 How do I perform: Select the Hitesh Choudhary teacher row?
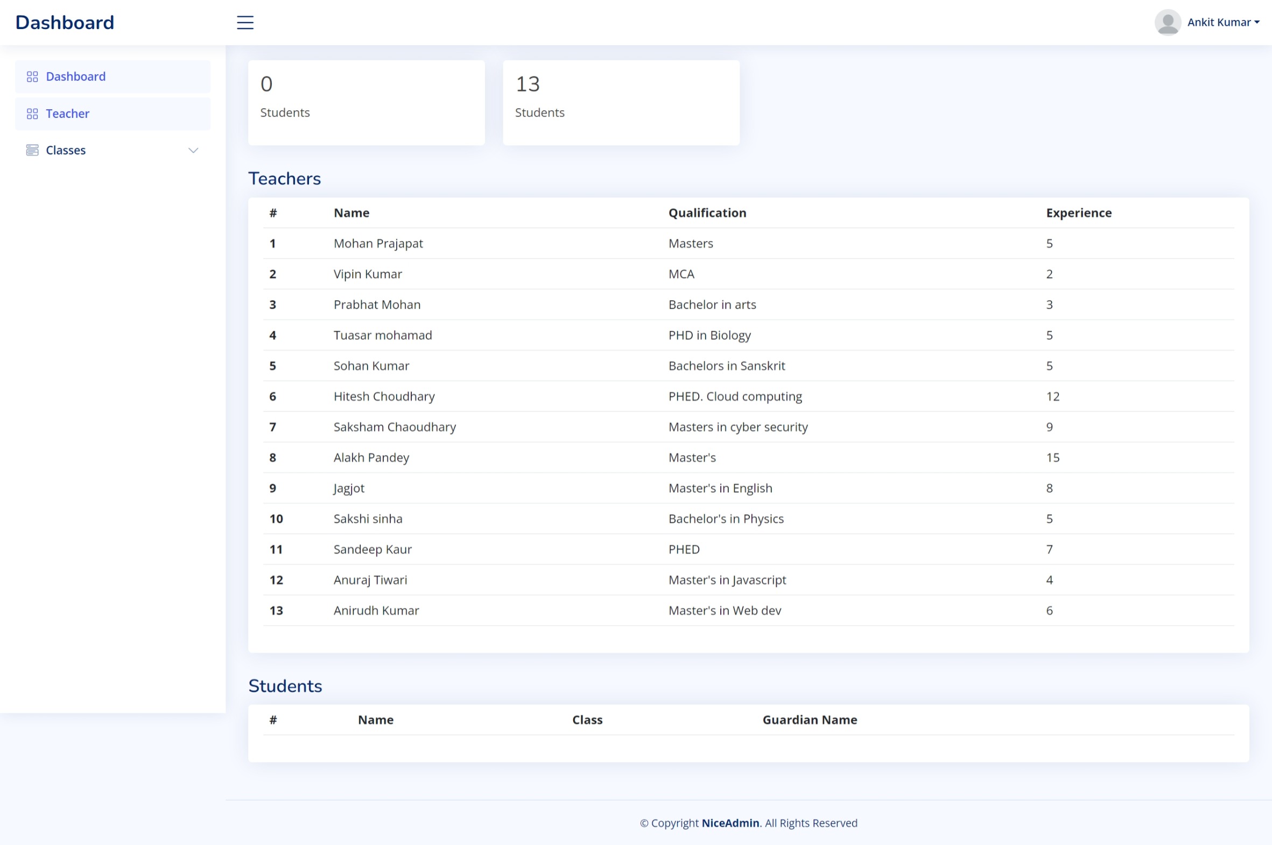click(384, 396)
